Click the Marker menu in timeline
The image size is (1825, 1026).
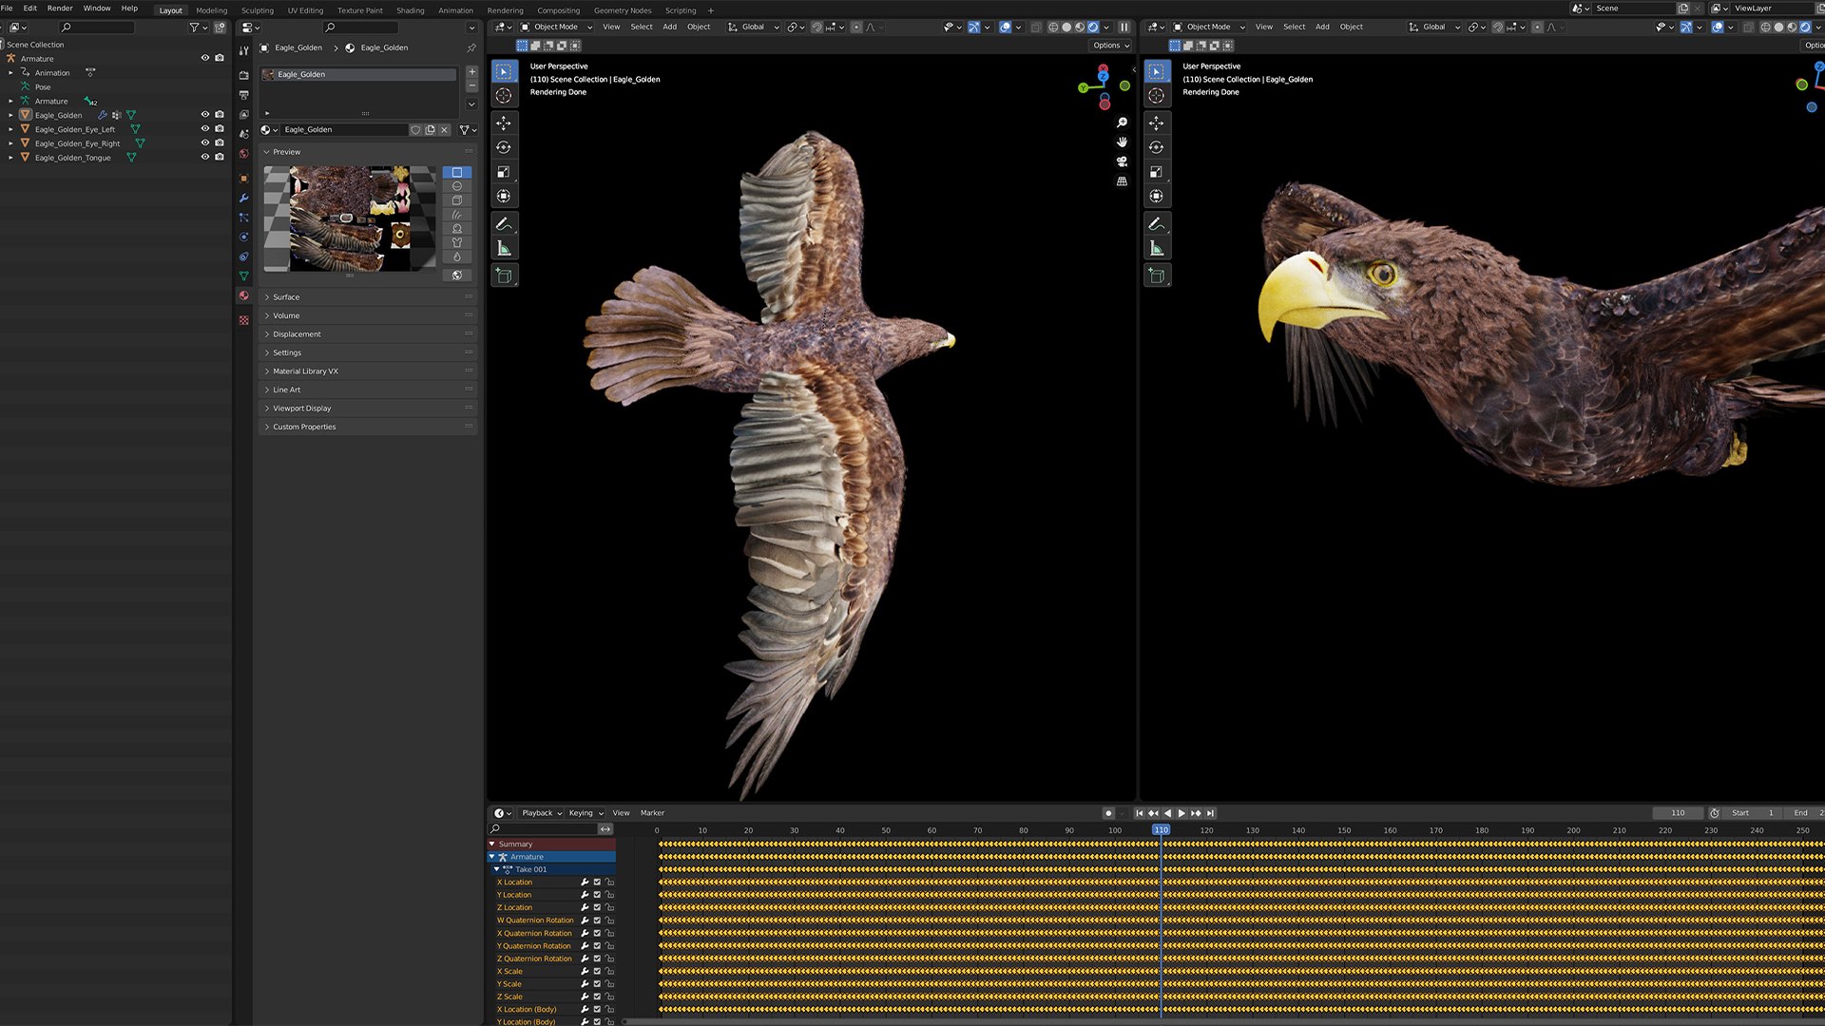[652, 813]
